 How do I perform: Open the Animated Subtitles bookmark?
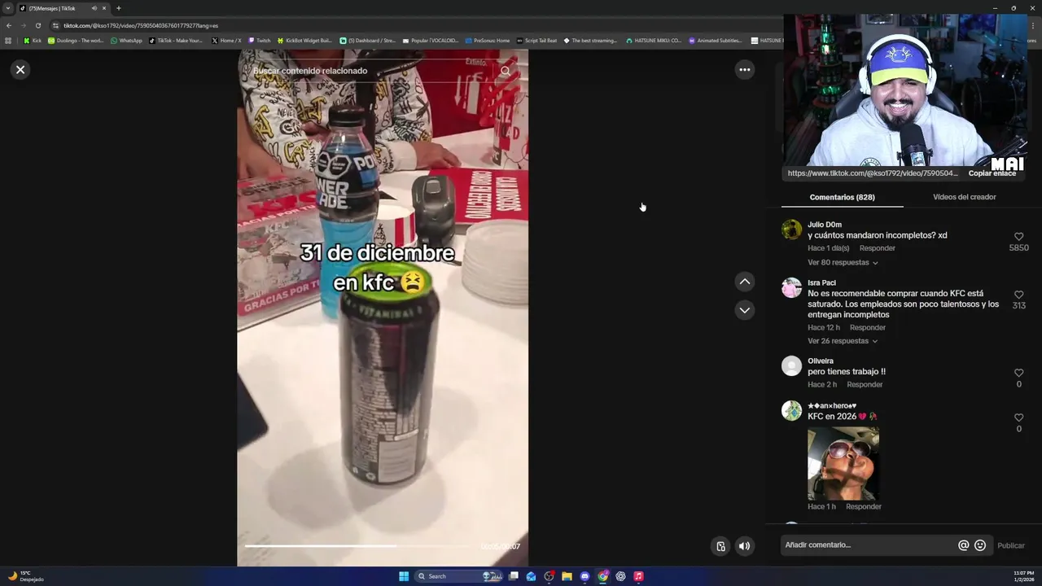point(716,41)
